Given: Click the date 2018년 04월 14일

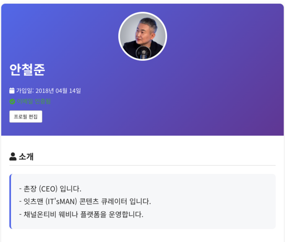Looking at the screenshot, I should click(x=58, y=91).
